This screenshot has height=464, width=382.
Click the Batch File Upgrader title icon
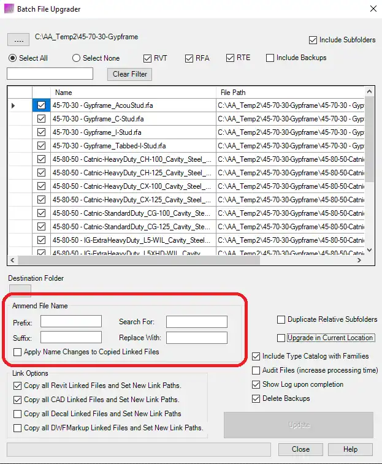point(9,9)
